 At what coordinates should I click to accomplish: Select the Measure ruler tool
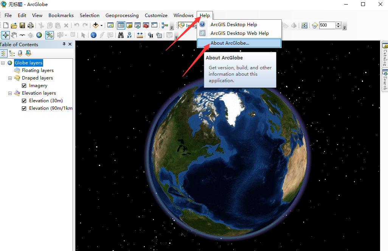(140, 35)
